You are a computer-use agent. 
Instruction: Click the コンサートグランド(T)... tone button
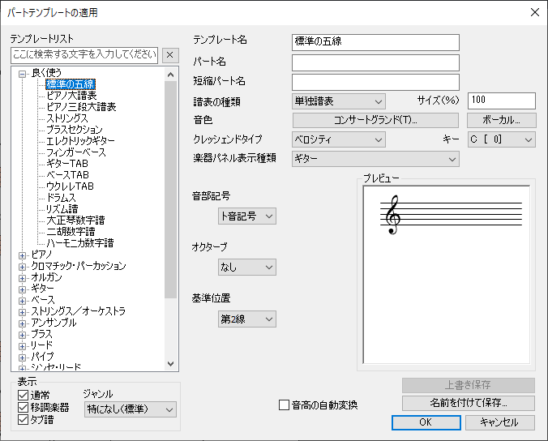(375, 120)
